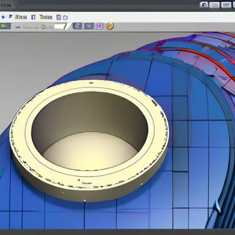Image resolution: width=235 pixels, height=235 pixels.
Task: Click the curved arrow button at top right
Action: pos(204,5)
